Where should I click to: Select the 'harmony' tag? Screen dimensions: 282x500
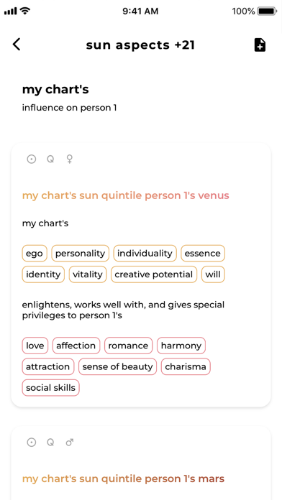181,346
